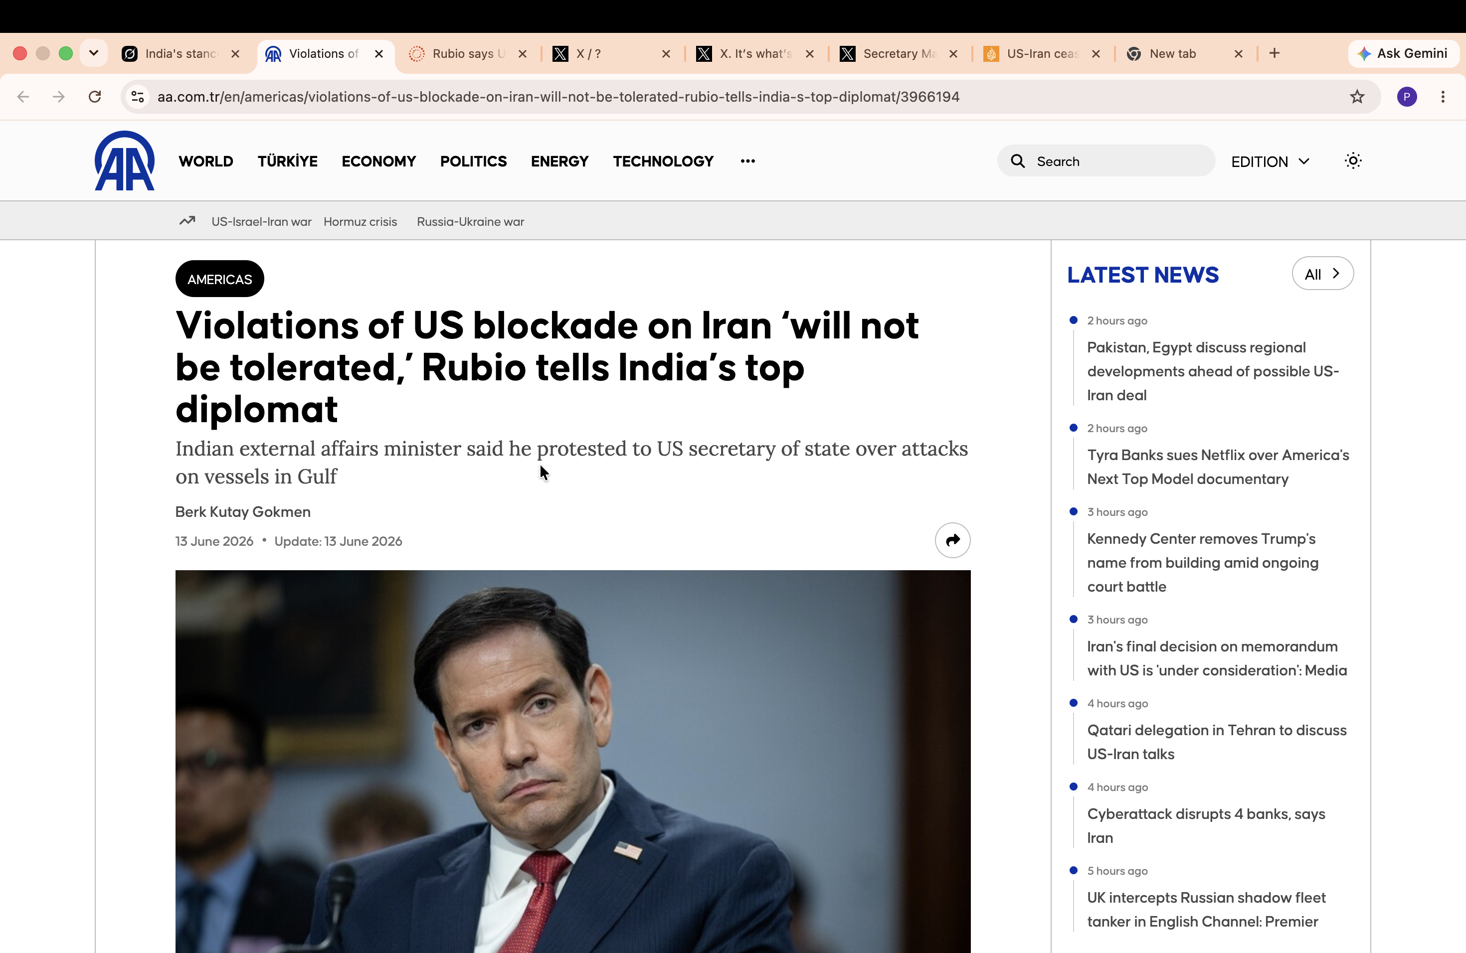Open the ECONOMY menu section
This screenshot has height=953, width=1466.
[379, 161]
